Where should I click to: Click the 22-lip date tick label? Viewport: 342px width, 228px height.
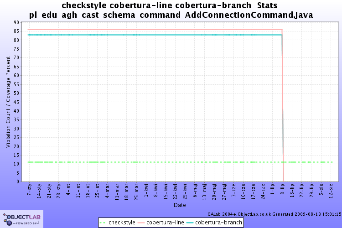(302, 191)
